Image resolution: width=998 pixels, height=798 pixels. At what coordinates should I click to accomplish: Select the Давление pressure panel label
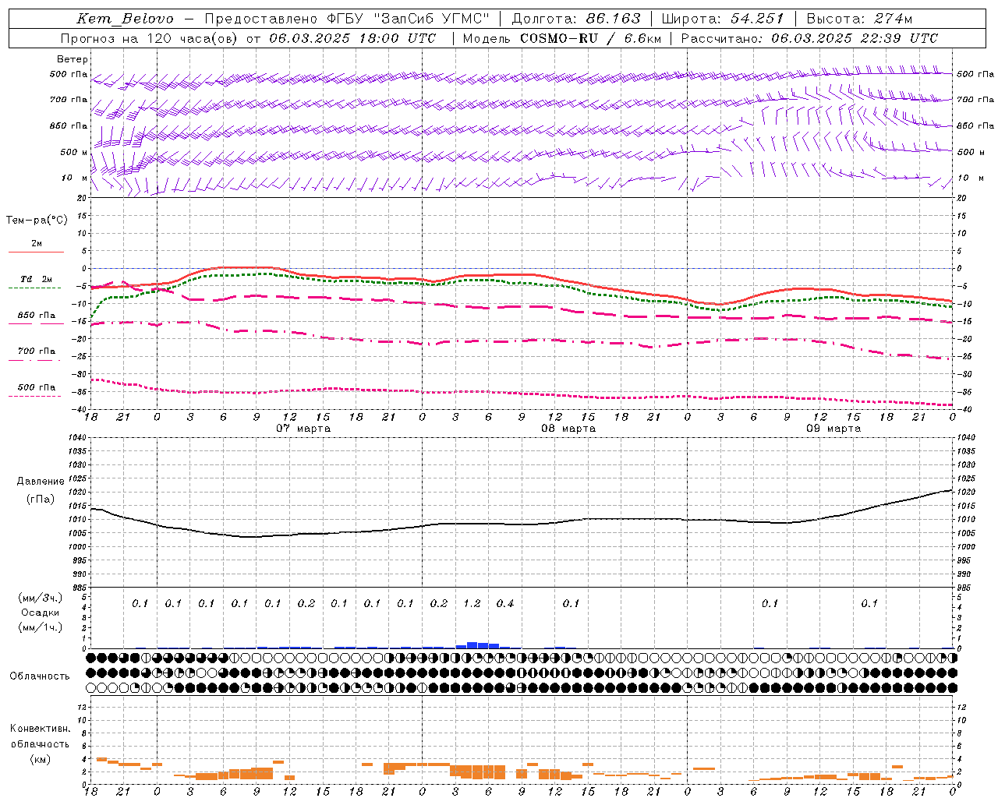[x=41, y=482]
